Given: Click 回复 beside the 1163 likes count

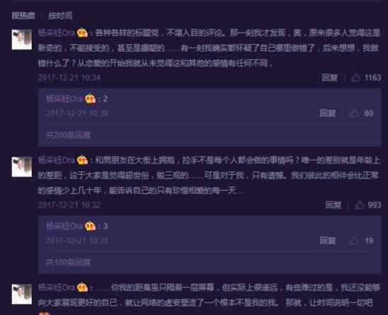Looking at the screenshot, I should pyautogui.click(x=329, y=78).
